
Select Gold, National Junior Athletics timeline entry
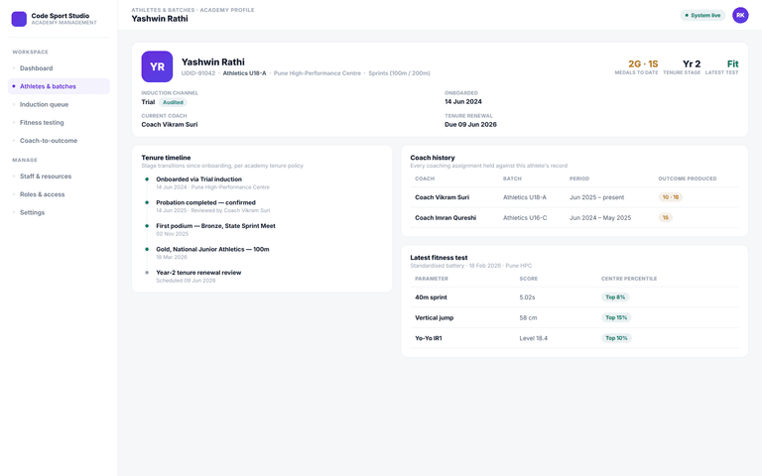(212, 249)
